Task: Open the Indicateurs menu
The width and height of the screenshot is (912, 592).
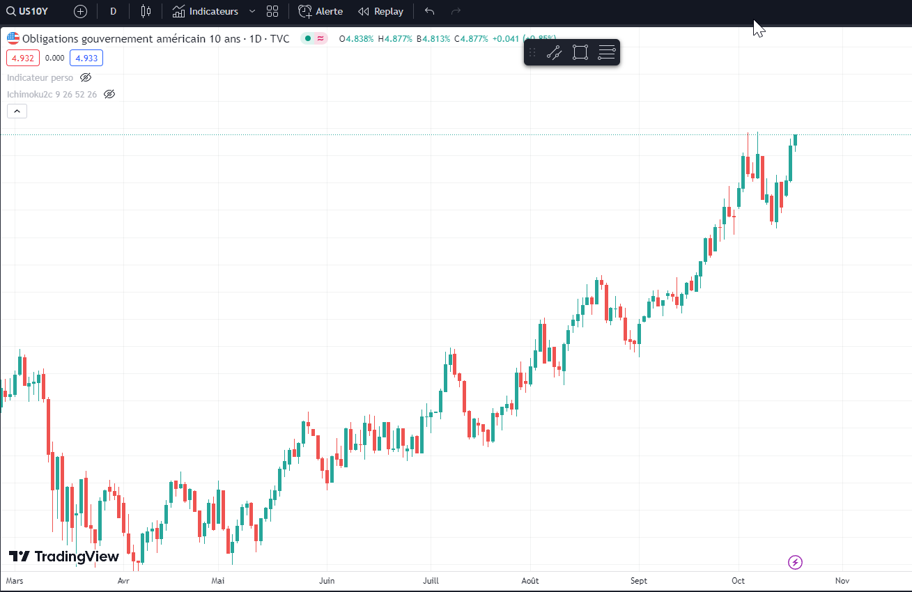Action: (206, 11)
